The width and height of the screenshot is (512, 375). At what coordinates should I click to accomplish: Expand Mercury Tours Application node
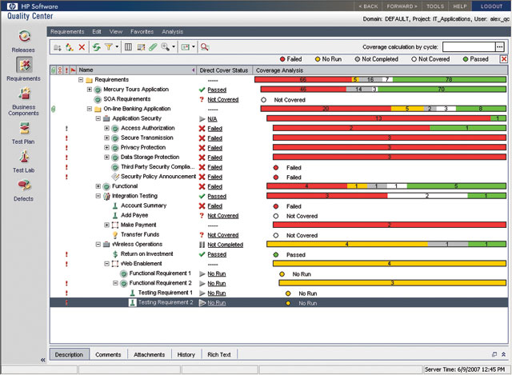90,90
